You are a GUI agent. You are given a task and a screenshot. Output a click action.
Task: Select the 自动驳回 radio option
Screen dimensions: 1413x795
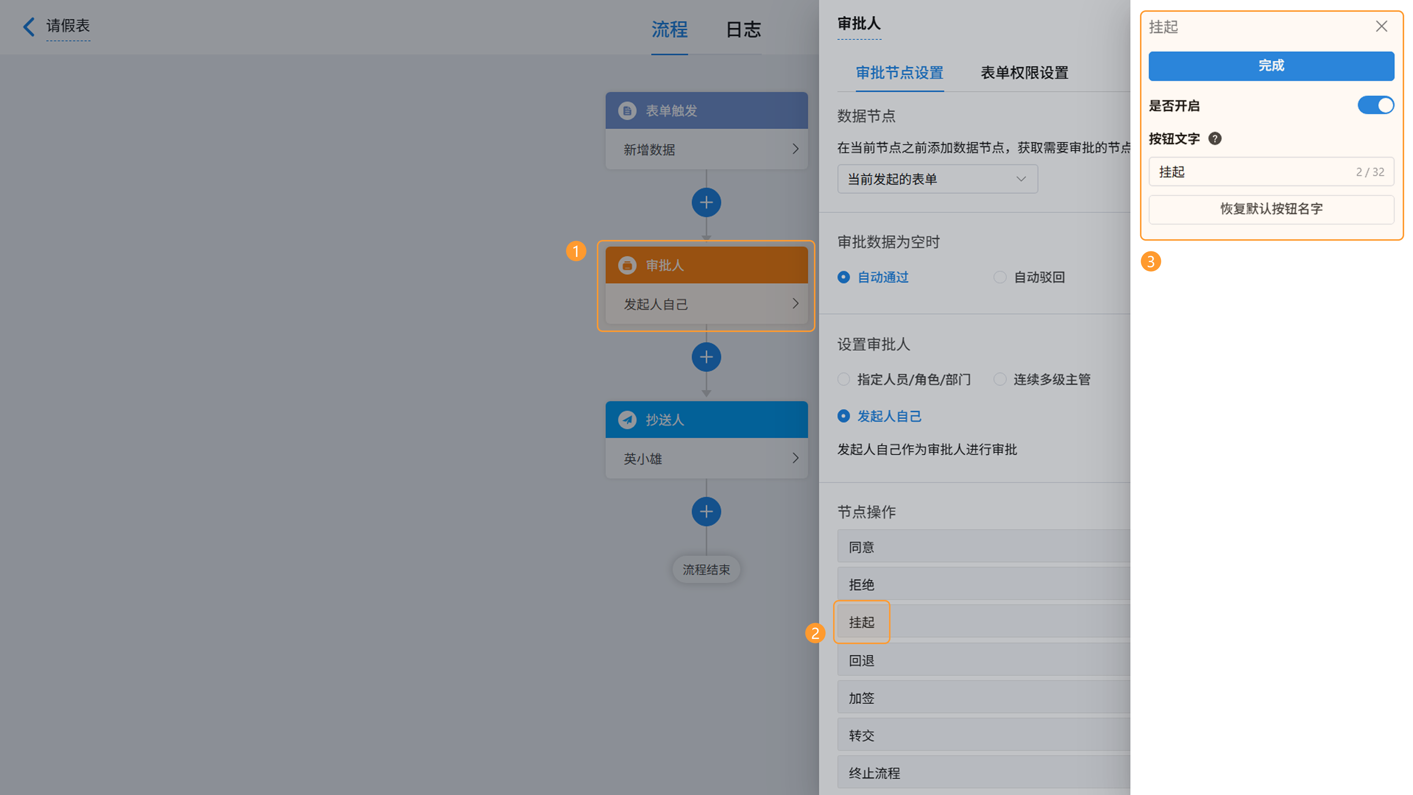click(999, 278)
